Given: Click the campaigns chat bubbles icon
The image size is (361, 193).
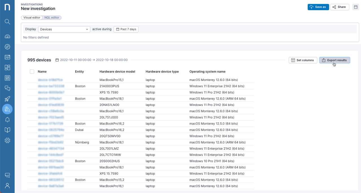Looking at the screenshot, I should 7,88.
